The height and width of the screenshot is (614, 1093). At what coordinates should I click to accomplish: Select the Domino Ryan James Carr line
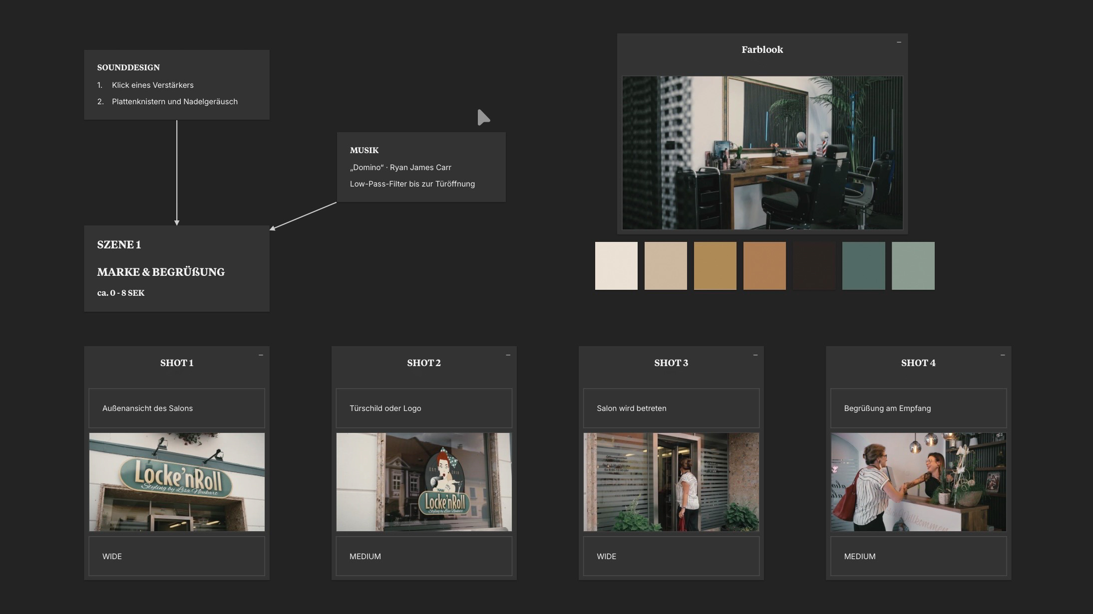click(400, 167)
